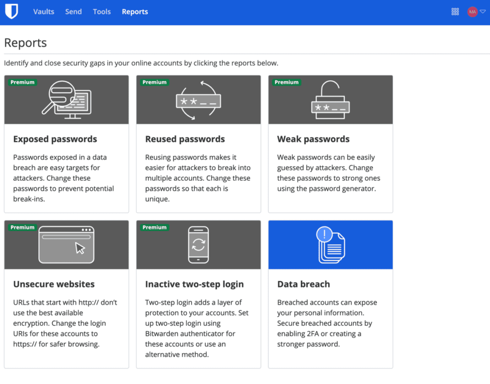The width and height of the screenshot is (490, 384).
Task: Select the Inactive two-step login description text
Action: pos(197,329)
